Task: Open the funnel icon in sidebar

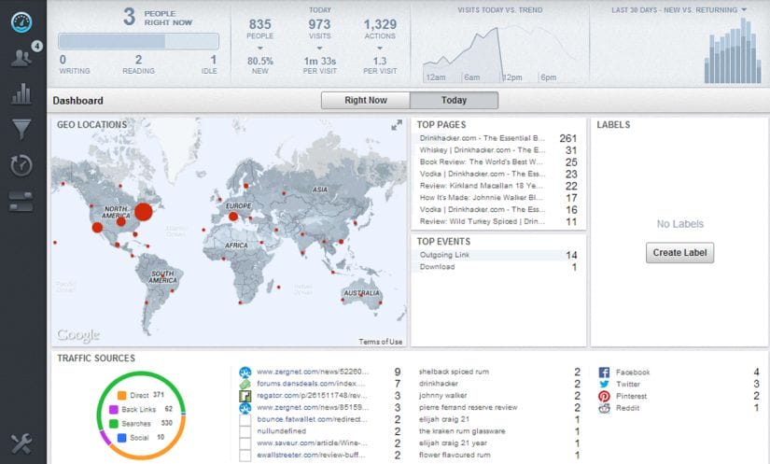Action: pos(21,129)
